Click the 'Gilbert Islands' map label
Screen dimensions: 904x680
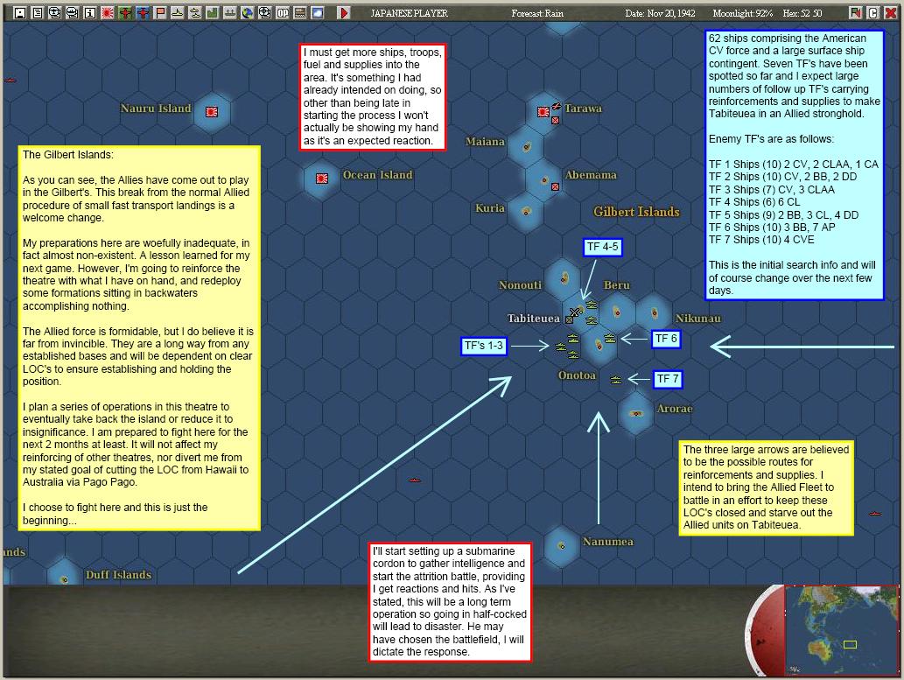636,212
